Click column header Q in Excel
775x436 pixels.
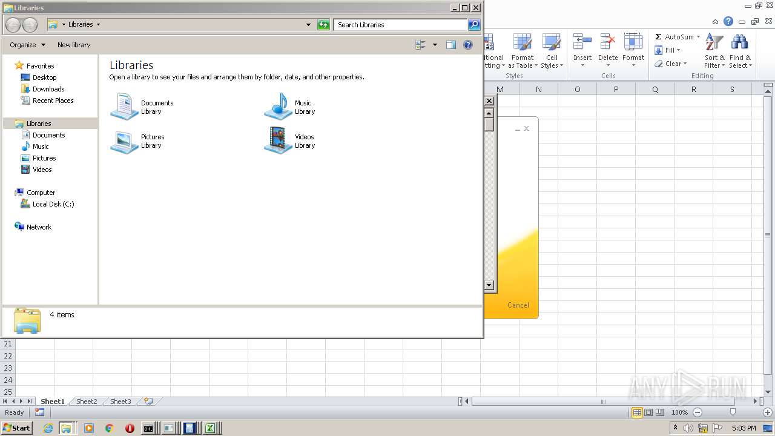(x=655, y=89)
